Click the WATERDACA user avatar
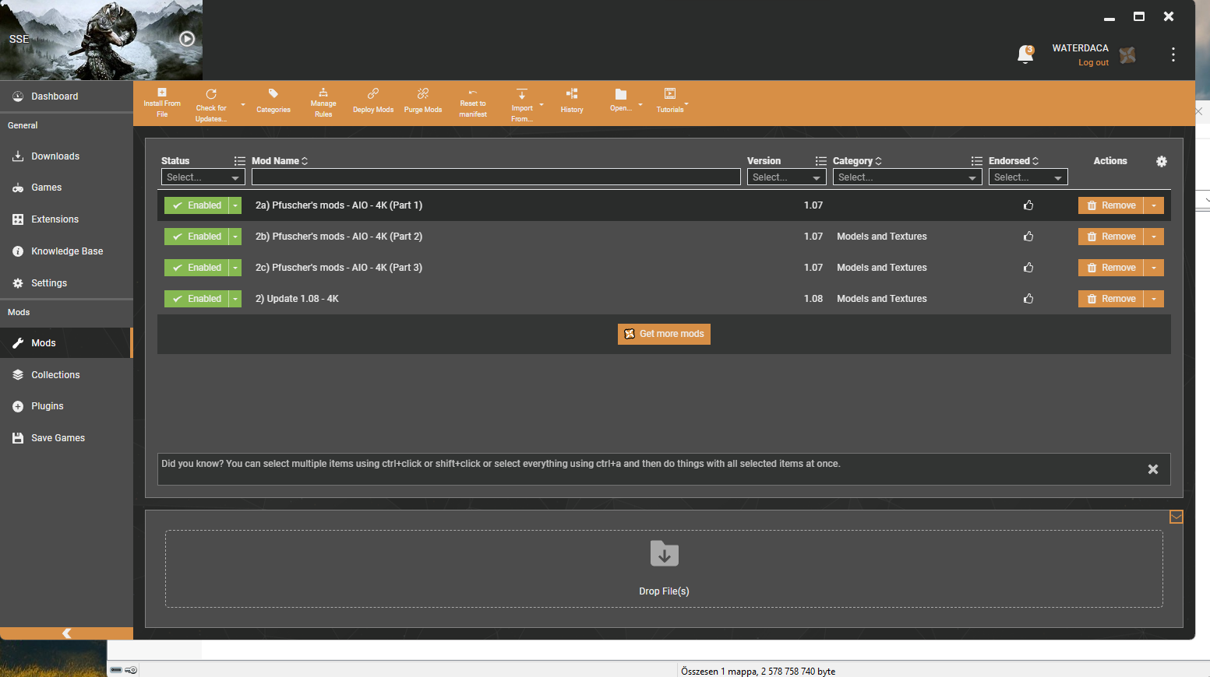 pos(1127,54)
